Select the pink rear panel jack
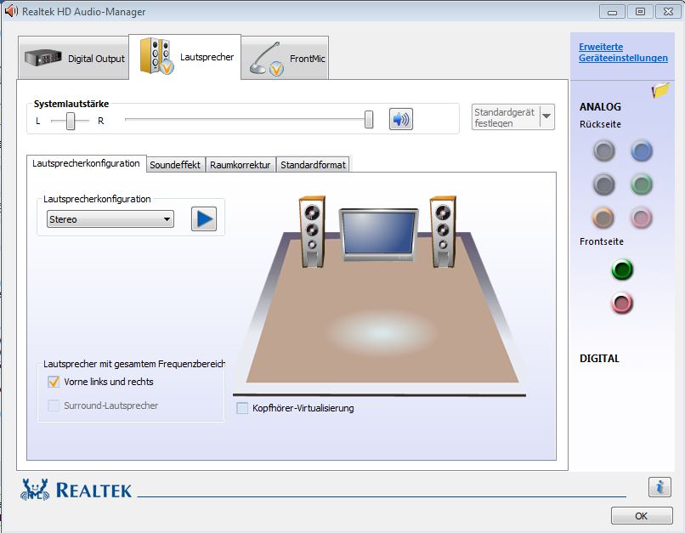This screenshot has height=533, width=685. (x=642, y=217)
